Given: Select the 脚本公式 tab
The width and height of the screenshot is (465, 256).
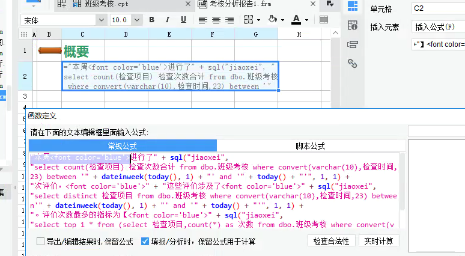Looking at the screenshot, I should 311,146.
